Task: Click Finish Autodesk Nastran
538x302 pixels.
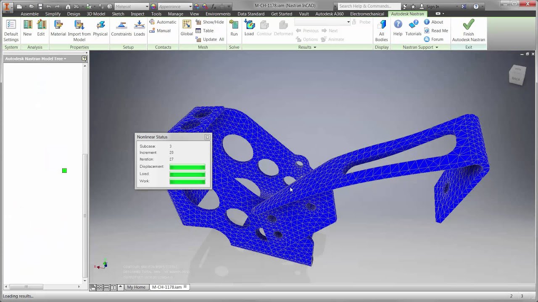Action: tap(469, 31)
